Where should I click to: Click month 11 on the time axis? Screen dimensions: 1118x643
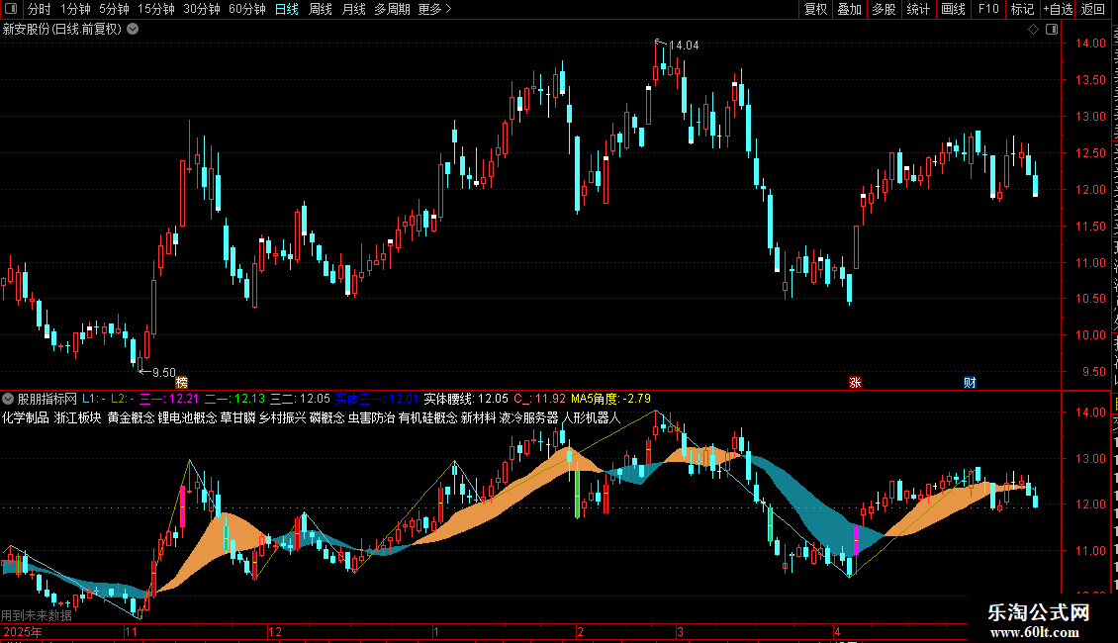pos(131,631)
